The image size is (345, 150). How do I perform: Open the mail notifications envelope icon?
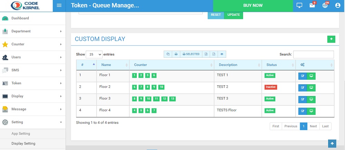tap(312, 6)
